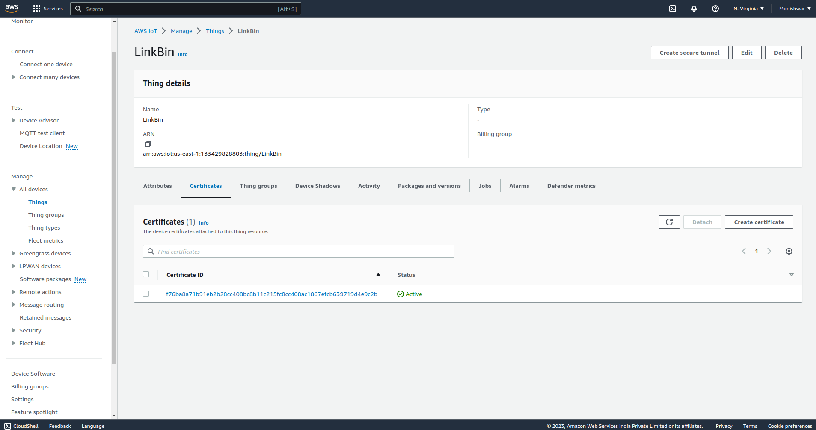Open Language selector in footer
Viewport: 816px width, 430px height.
pyautogui.click(x=93, y=426)
